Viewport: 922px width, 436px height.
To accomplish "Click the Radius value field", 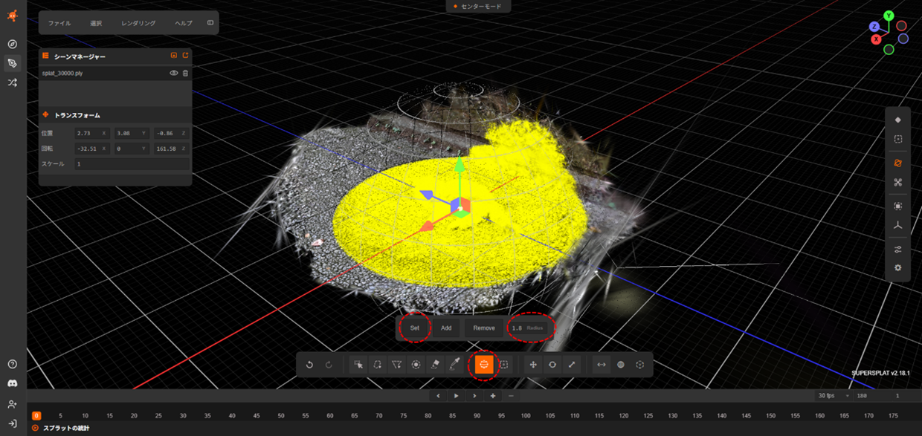I will [518, 328].
